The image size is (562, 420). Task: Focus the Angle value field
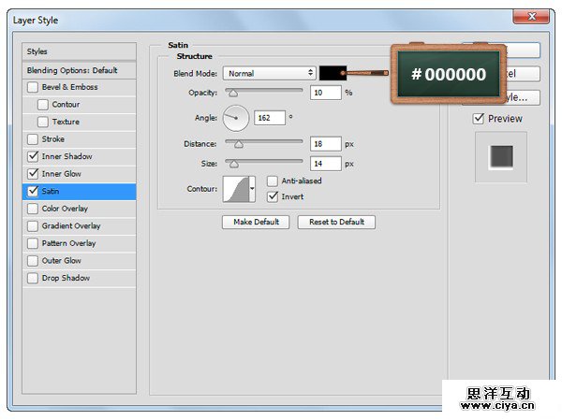(x=270, y=118)
